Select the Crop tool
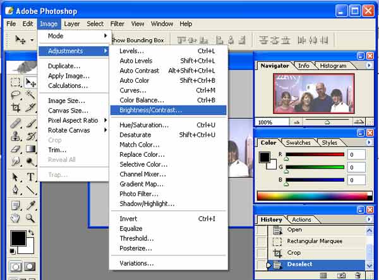The width and height of the screenshot is (379, 280). pyautogui.click(x=15, y=107)
